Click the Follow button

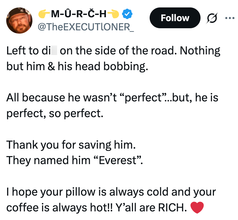[175, 18]
